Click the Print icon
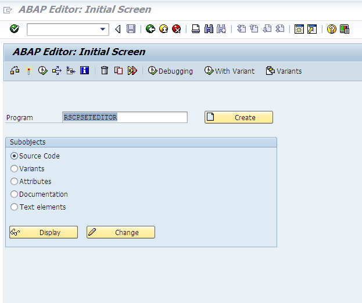362x303 pixels. [x=196, y=29]
